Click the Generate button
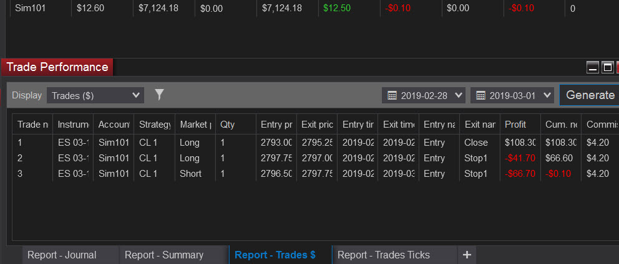Image resolution: width=619 pixels, height=264 pixels. 590,95
